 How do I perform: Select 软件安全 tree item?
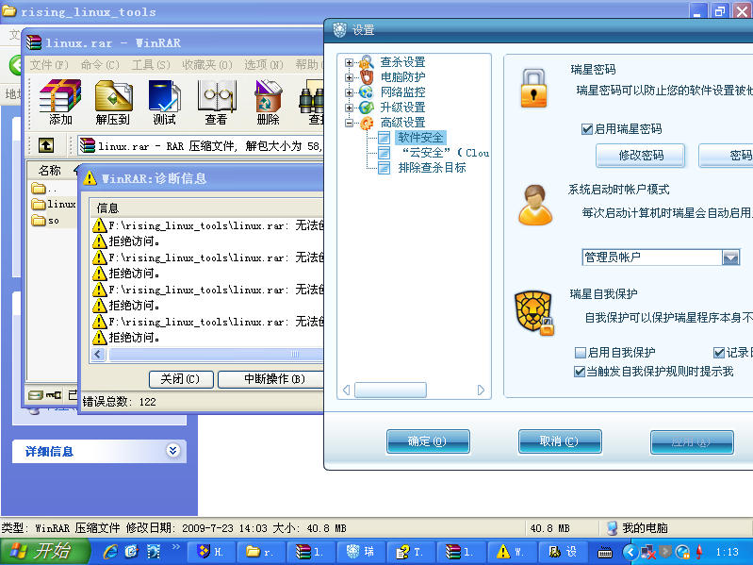tap(420, 138)
